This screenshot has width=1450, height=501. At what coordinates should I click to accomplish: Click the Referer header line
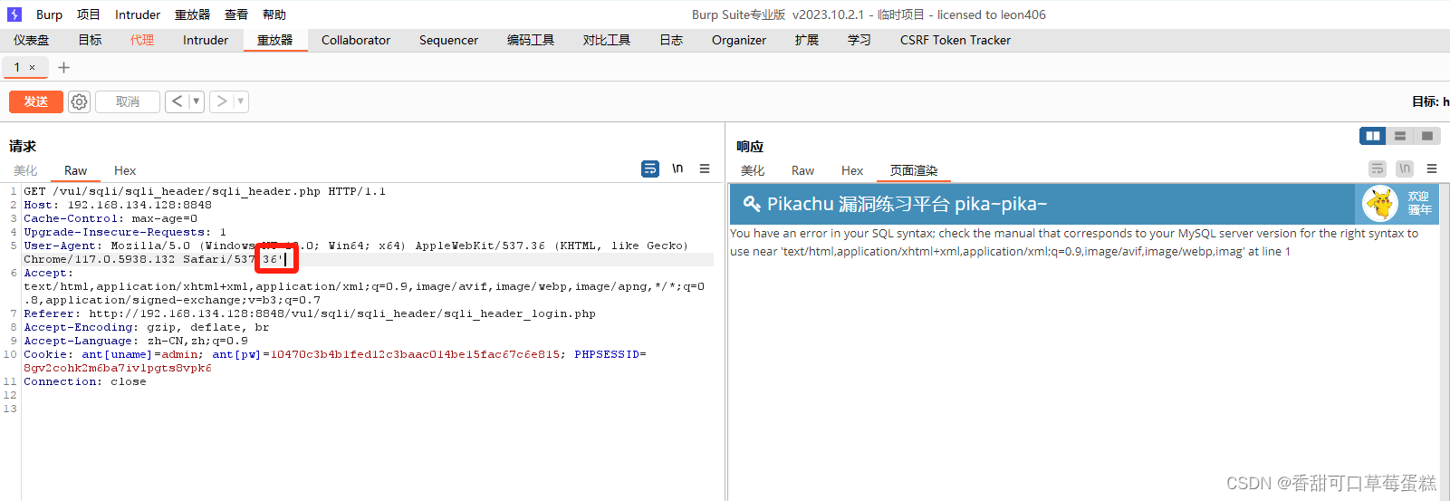point(310,313)
